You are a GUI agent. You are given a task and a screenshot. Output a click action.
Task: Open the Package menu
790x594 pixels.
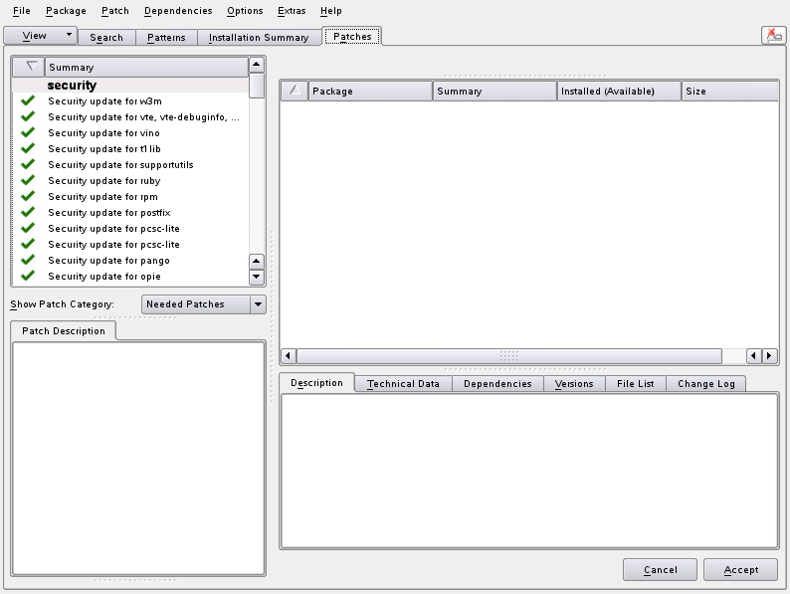tap(66, 11)
